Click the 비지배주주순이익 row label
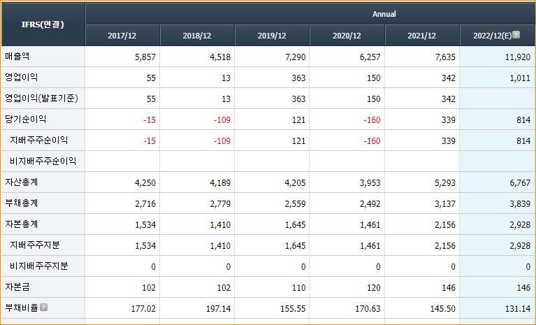536x325 pixels. (x=43, y=161)
